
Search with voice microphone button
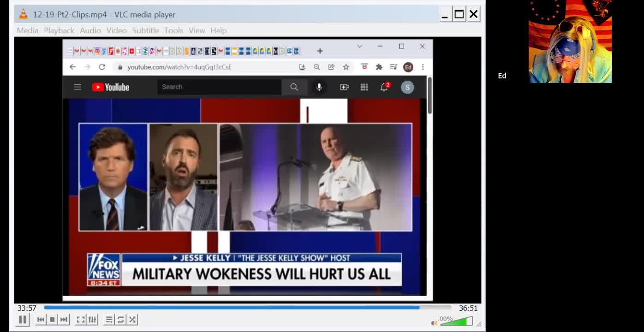pyautogui.click(x=319, y=87)
